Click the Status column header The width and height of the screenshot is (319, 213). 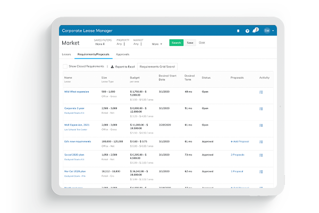pyautogui.click(x=206, y=78)
